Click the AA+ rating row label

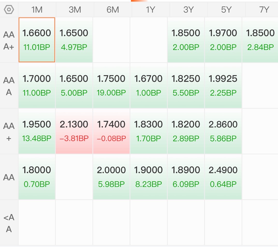[x=9, y=132]
